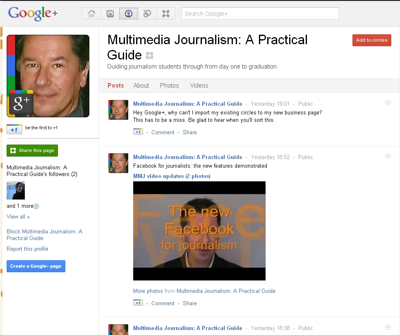+1 the Facebook for journalists post
The image size is (400, 335).
click(138, 303)
